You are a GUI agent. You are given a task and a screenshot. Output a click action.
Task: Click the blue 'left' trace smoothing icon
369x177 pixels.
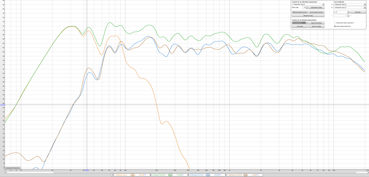208,175
